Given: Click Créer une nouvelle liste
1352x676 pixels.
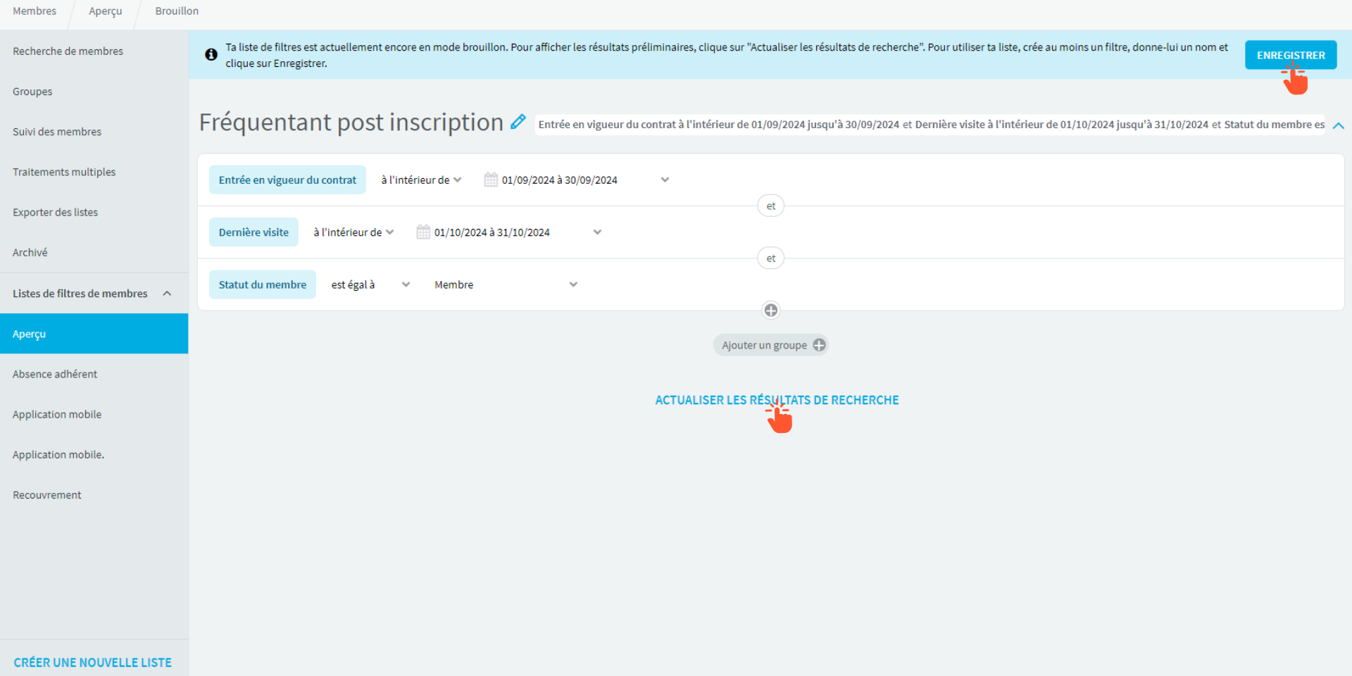Looking at the screenshot, I should (92, 663).
